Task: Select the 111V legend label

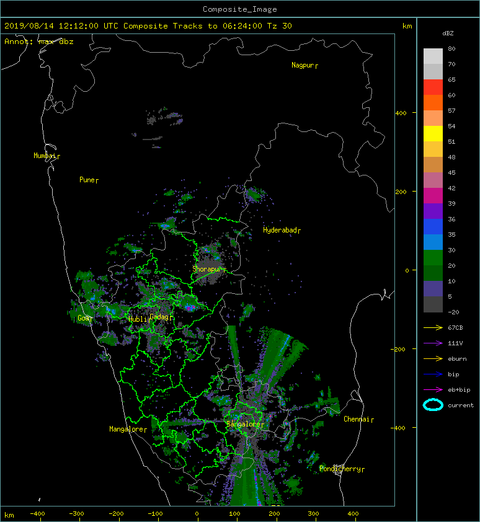Action: click(x=455, y=343)
